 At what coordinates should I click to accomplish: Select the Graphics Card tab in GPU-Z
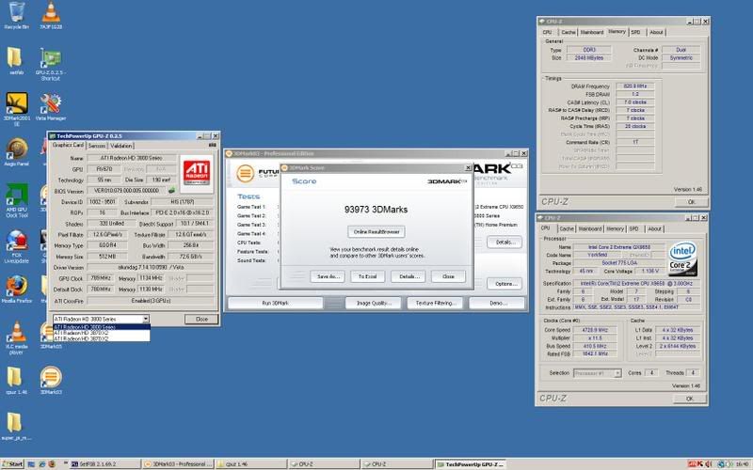pos(68,145)
